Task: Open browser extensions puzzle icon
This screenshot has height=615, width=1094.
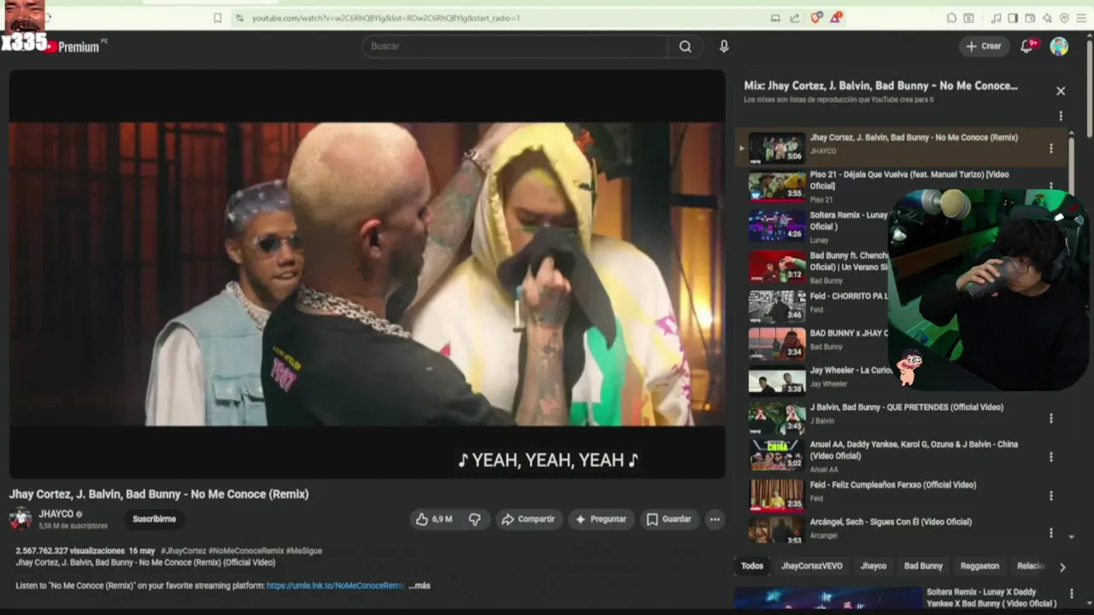Action: pos(951,18)
